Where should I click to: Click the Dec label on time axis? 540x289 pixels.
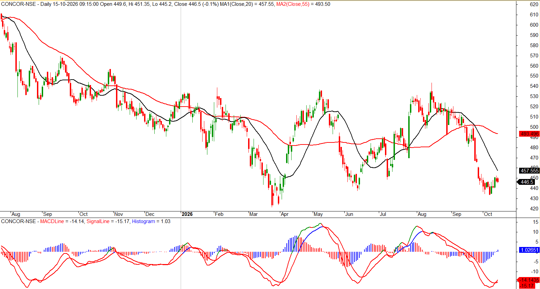point(150,214)
